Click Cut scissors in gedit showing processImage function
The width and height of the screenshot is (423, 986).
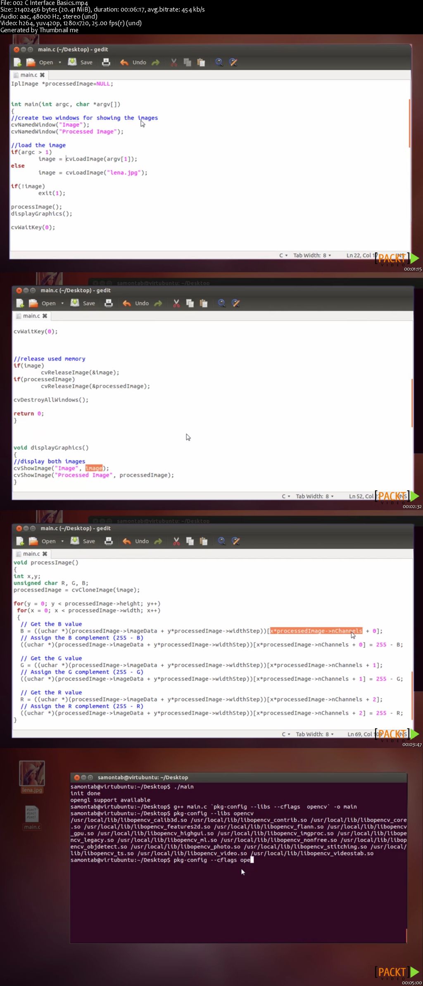(x=176, y=541)
